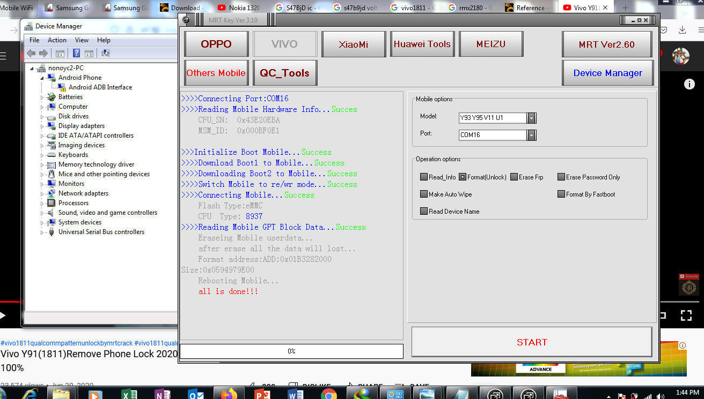Enable the Format By Fastboot checkbox

pos(561,194)
